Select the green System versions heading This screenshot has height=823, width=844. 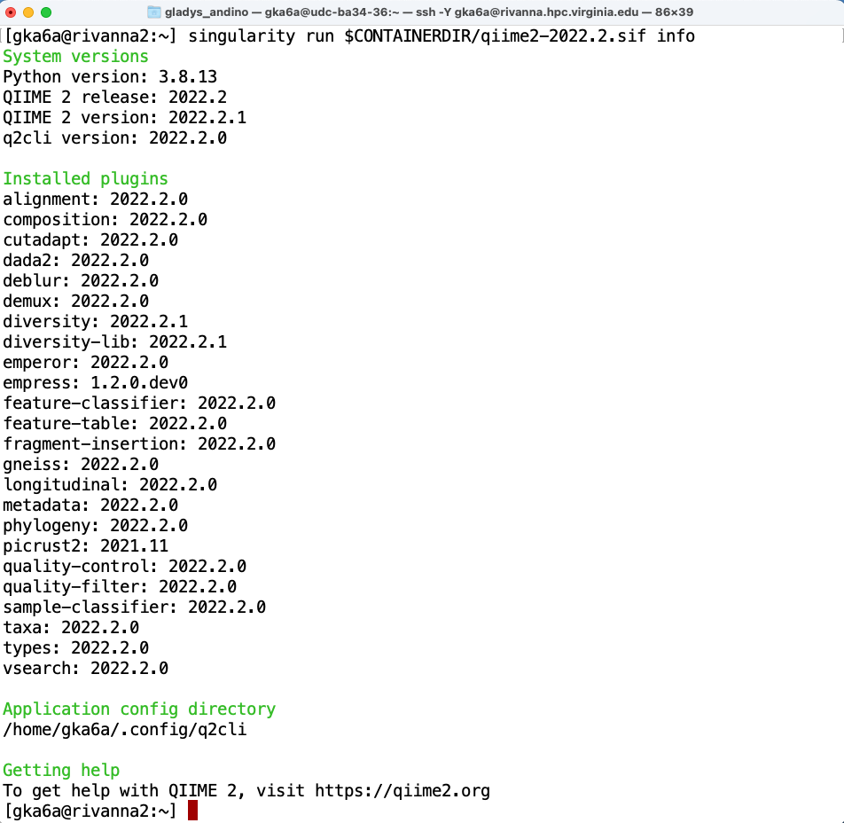[x=75, y=57]
